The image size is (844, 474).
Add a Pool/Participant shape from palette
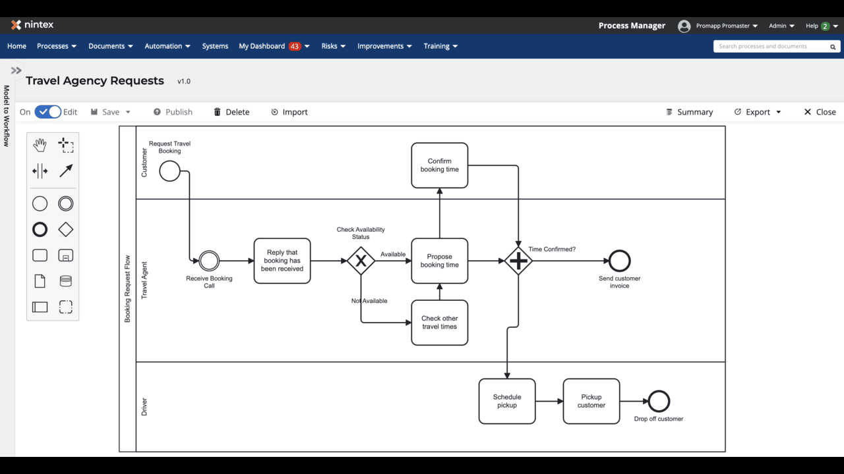40,307
